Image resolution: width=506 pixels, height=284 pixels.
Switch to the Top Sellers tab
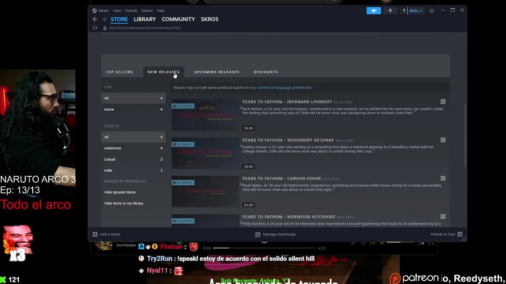pos(119,72)
